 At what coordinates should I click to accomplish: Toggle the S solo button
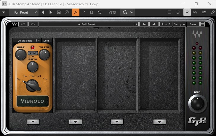click(x=178, y=12)
